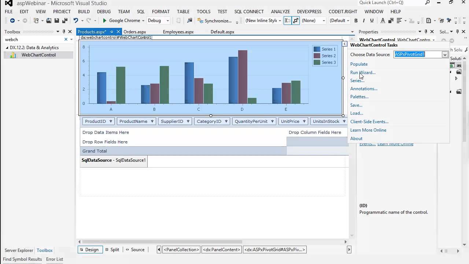This screenshot has width=469, height=264.
Task: Open the Choose Data Source combo box arrow
Action: [x=445, y=55]
